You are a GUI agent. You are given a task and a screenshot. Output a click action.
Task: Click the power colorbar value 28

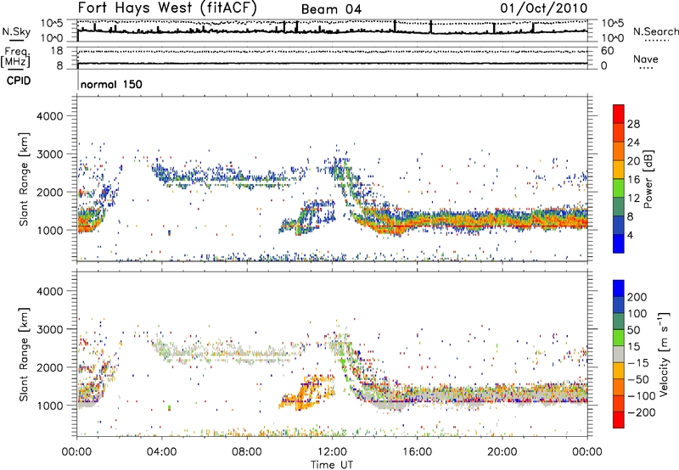click(x=633, y=124)
